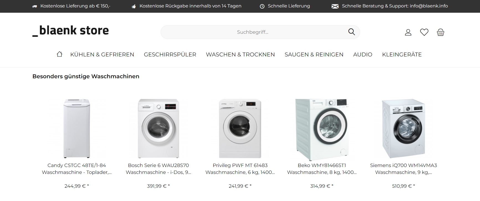Open Candy CSTGC 48TE/1-84 product link
Image resolution: width=480 pixels, height=201 pixels.
click(77, 169)
